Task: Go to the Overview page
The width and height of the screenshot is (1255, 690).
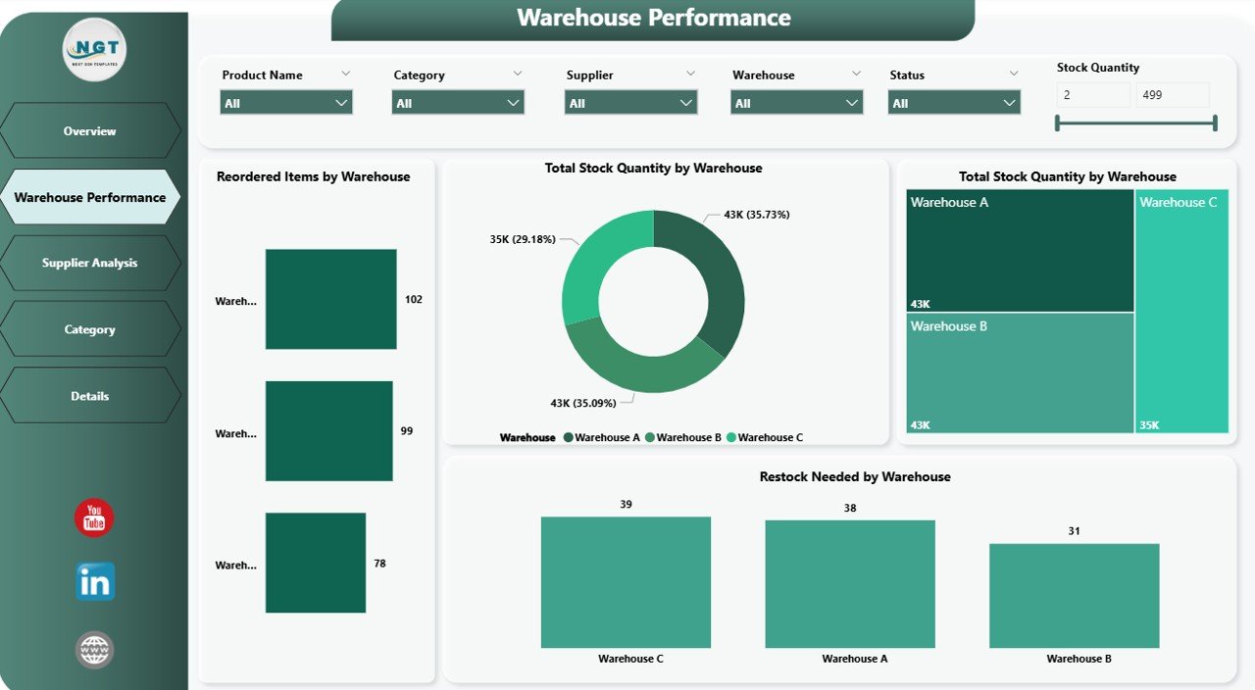Action: click(90, 131)
